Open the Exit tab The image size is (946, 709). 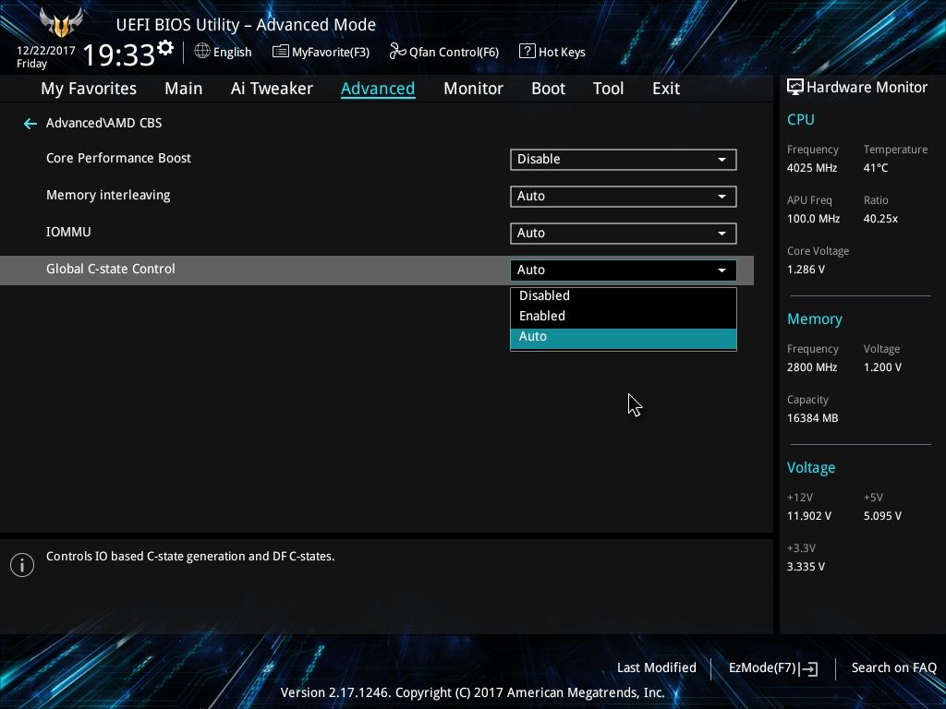coord(666,89)
